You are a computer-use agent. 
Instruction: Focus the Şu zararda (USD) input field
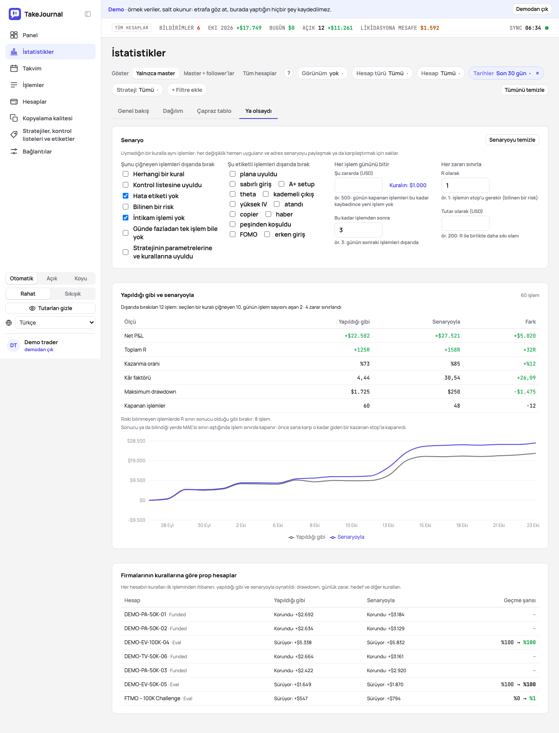[x=359, y=185]
